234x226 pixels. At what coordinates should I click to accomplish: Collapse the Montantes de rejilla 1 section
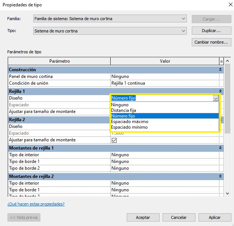click(221, 148)
